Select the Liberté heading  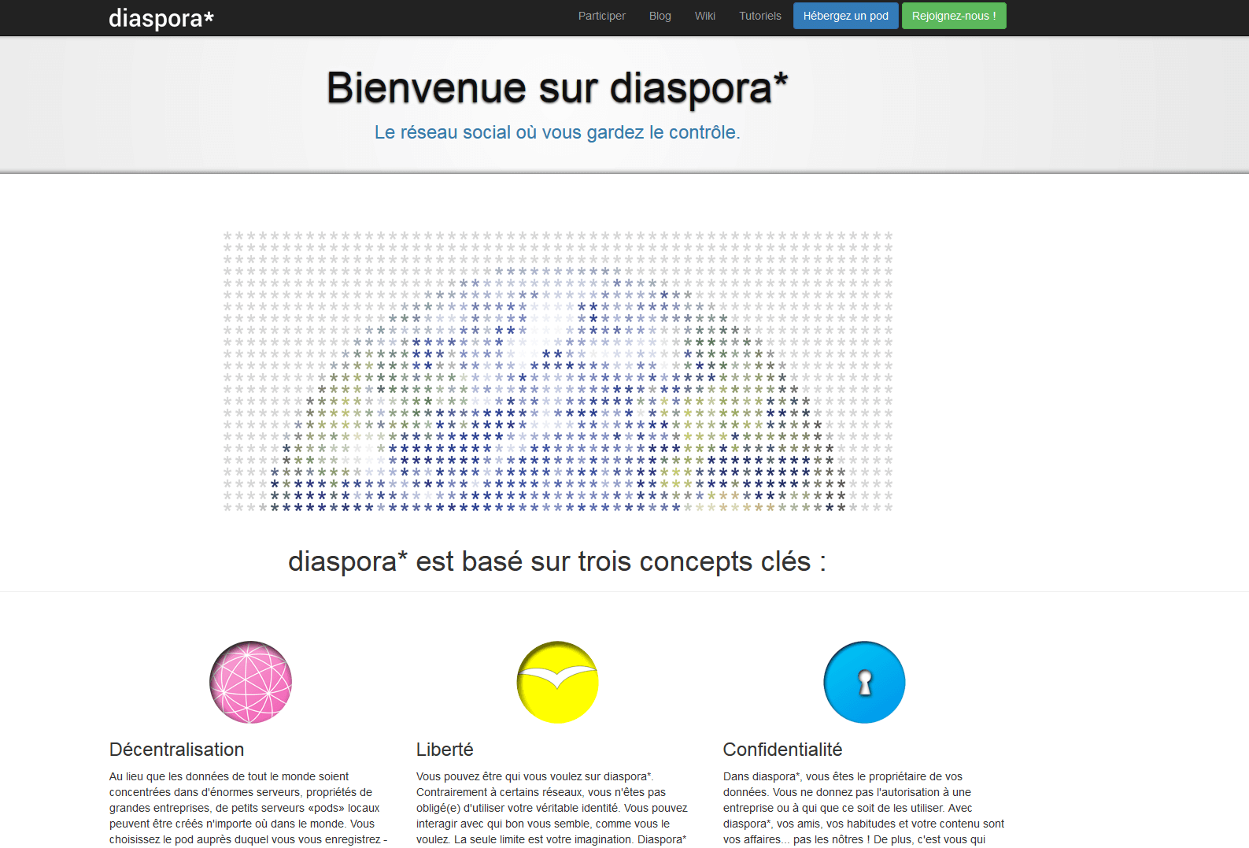(x=445, y=750)
